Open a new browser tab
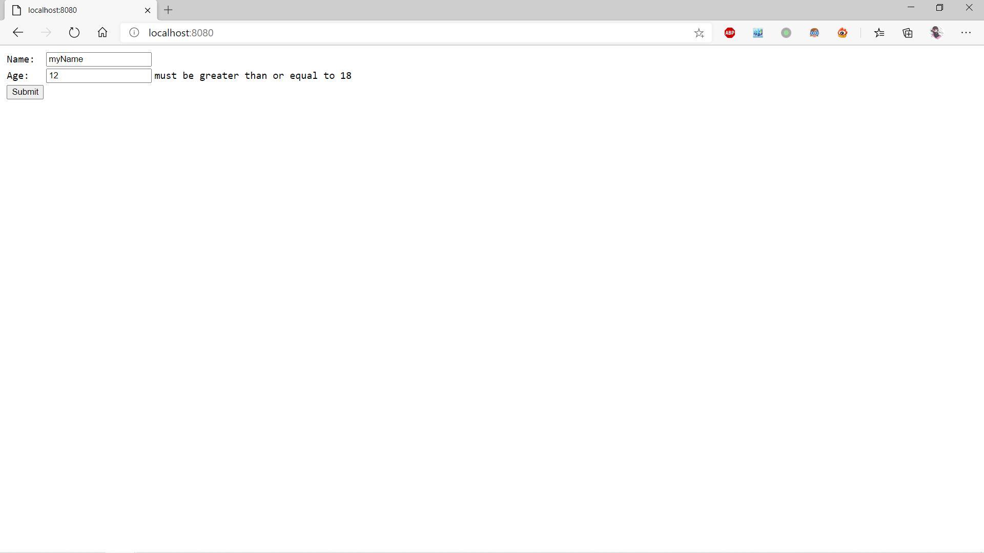 click(x=168, y=10)
